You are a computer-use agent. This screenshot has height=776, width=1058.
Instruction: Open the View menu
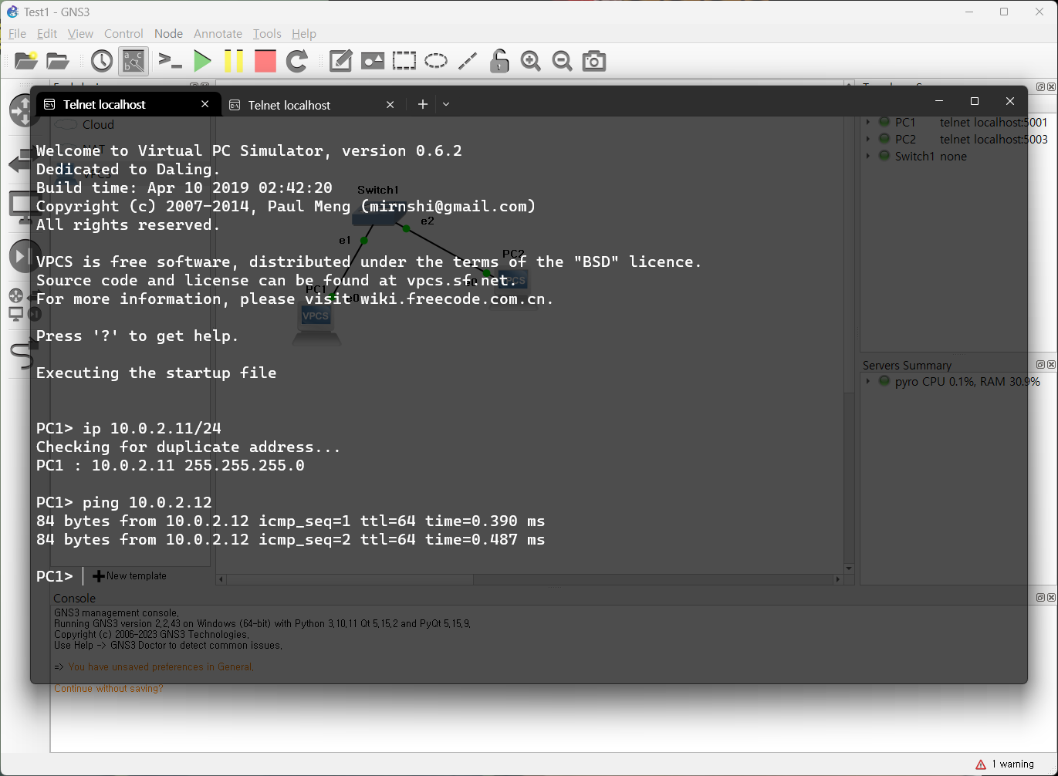80,33
